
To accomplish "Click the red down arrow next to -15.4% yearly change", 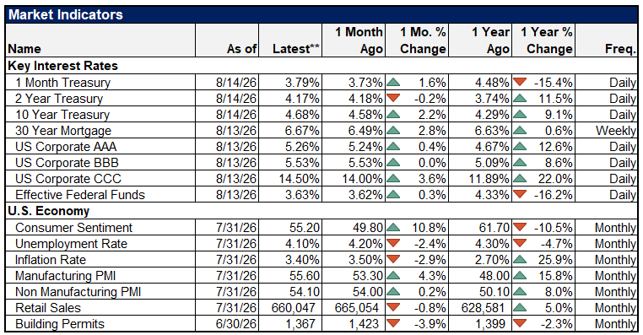I will [520, 82].
